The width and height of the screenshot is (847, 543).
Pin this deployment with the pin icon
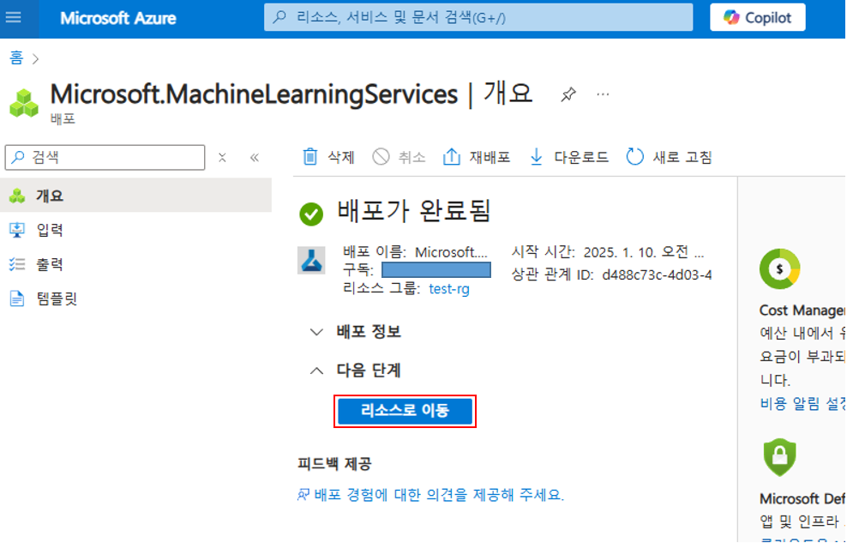568,95
